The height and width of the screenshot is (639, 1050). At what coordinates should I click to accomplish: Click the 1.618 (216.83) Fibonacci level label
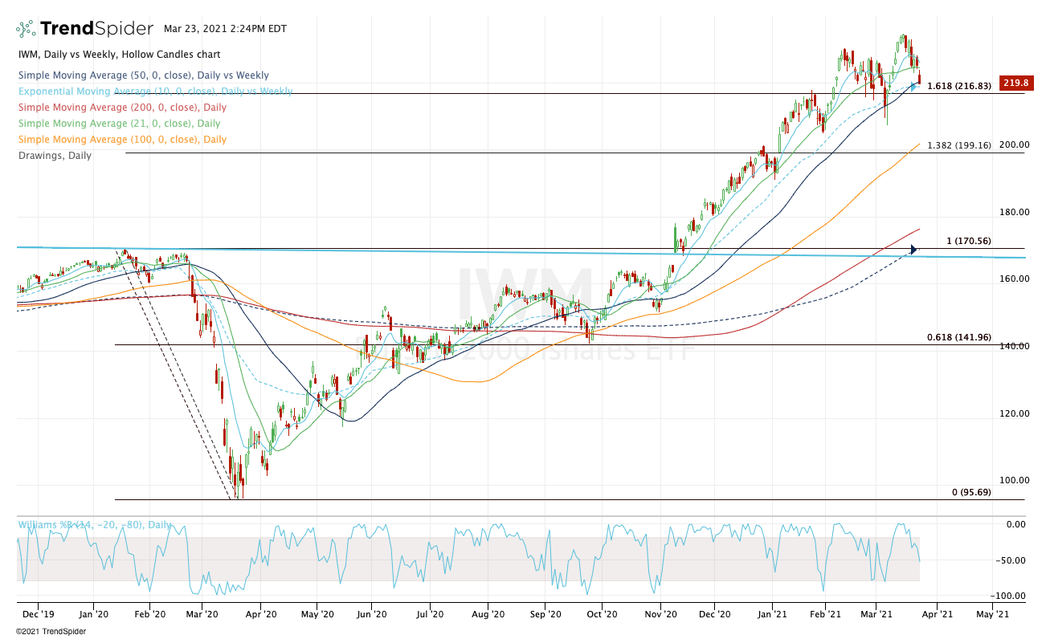coord(959,86)
